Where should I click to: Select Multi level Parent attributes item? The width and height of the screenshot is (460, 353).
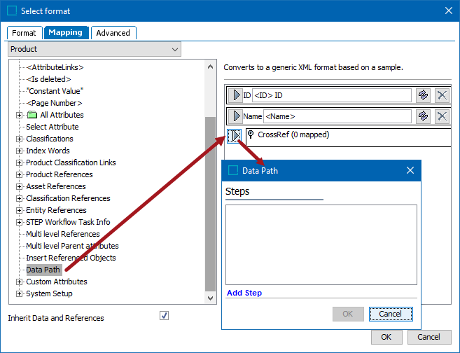(x=72, y=246)
